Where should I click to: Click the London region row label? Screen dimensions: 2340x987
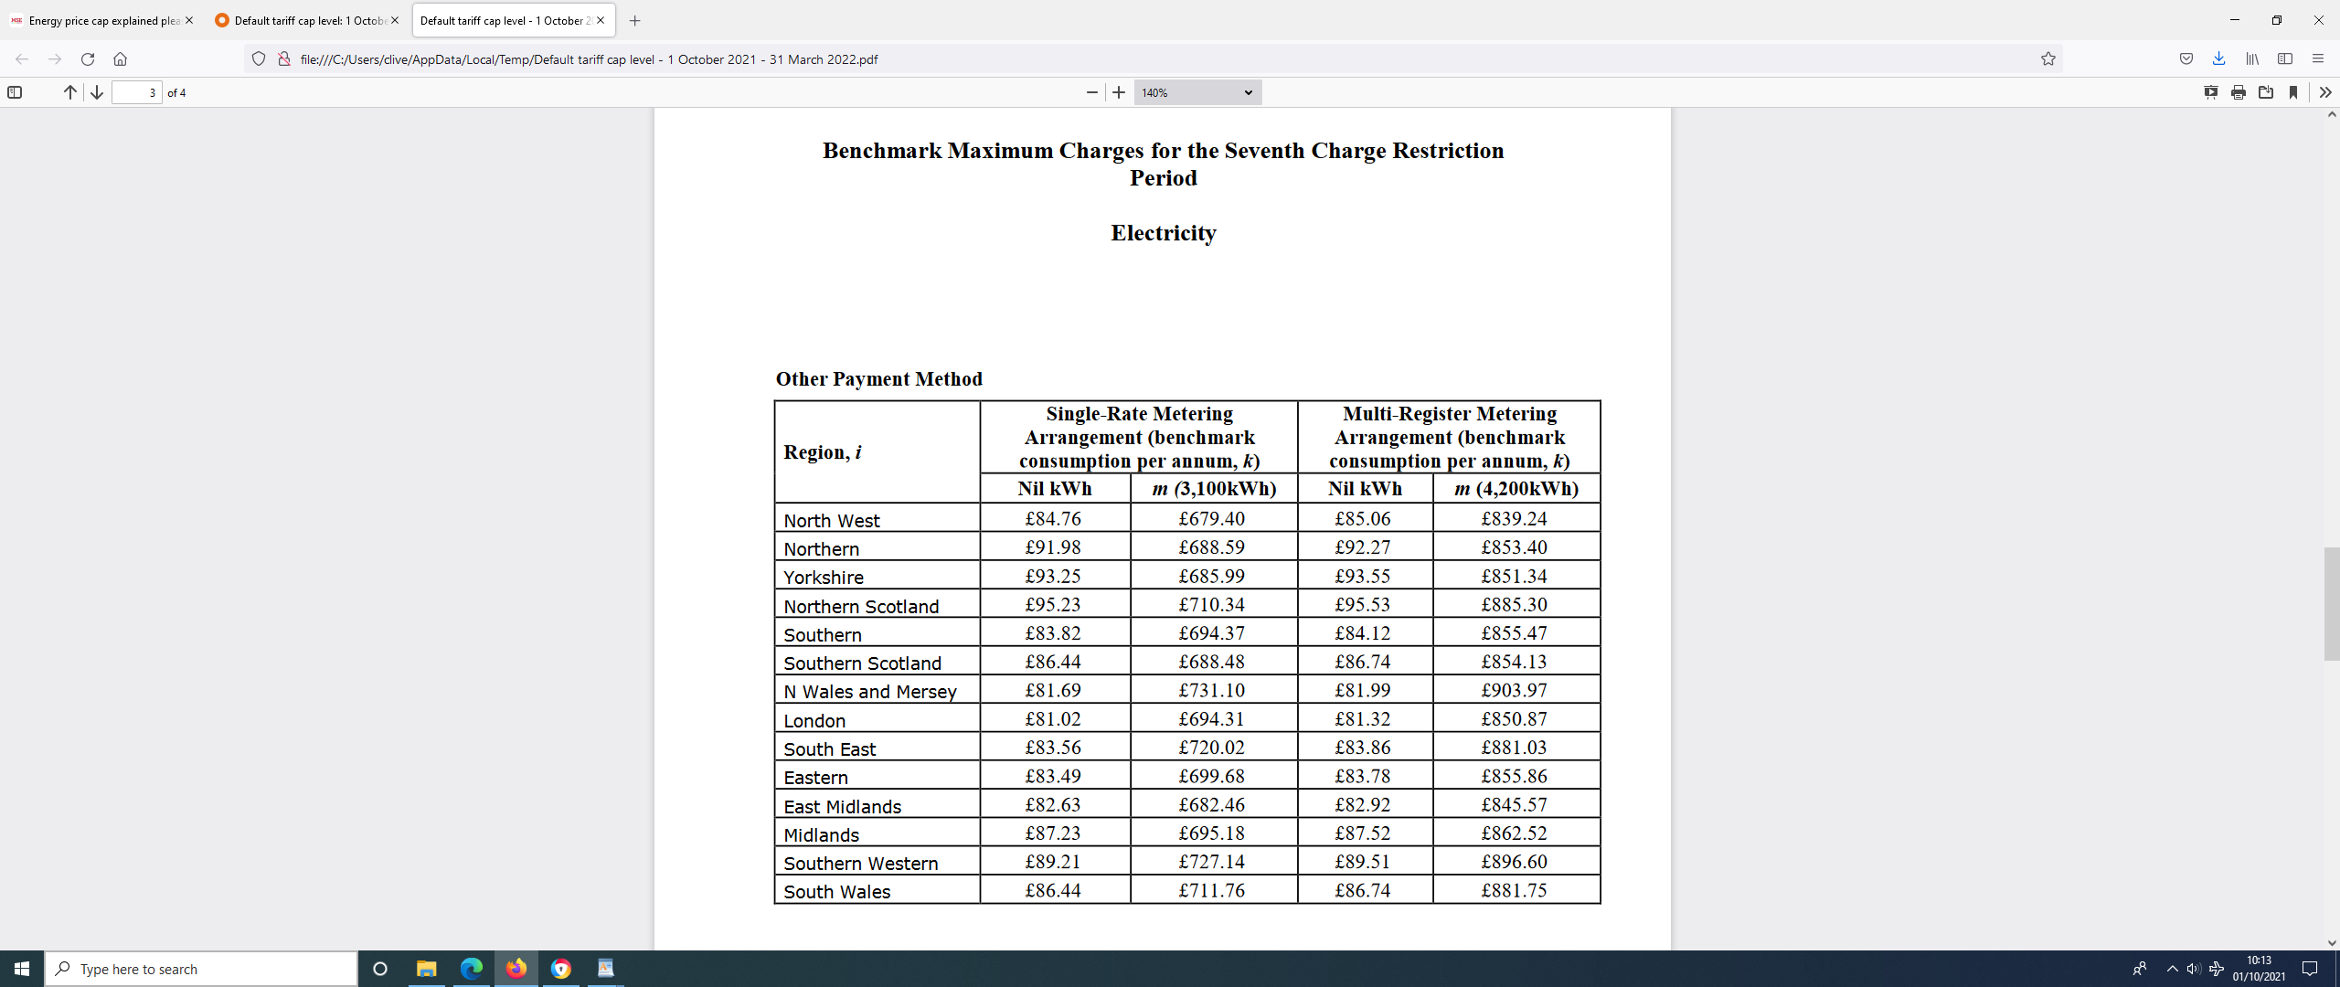(x=814, y=720)
